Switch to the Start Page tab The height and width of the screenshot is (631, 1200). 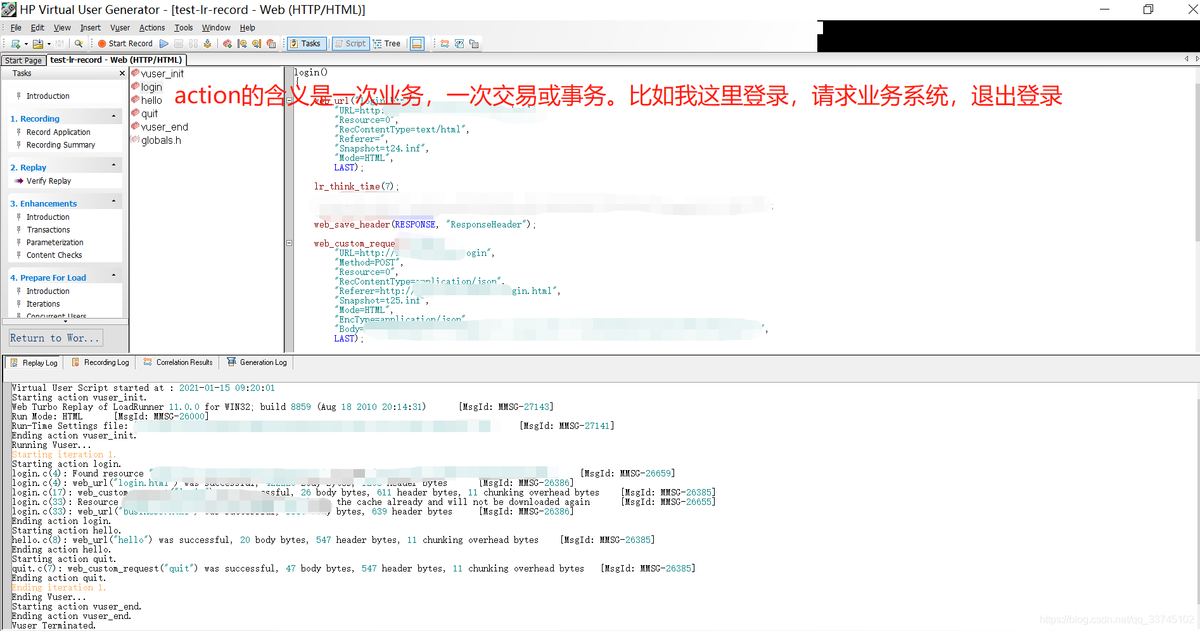click(23, 60)
